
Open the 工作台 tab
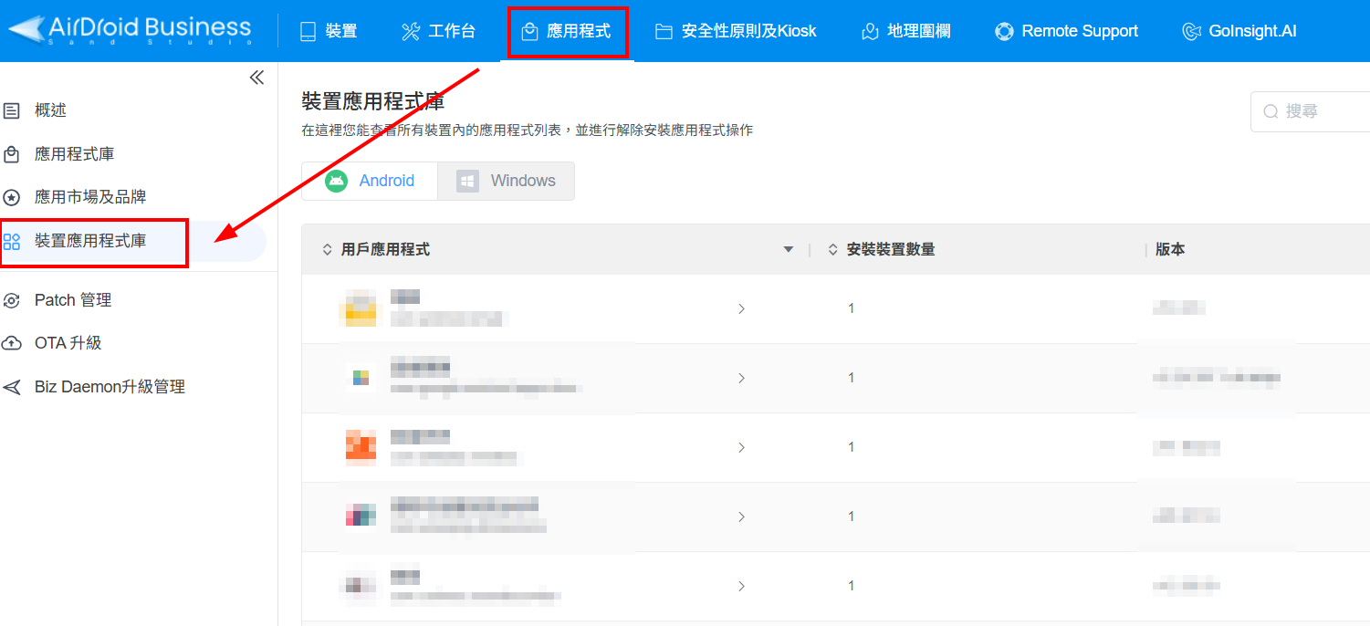(x=439, y=31)
